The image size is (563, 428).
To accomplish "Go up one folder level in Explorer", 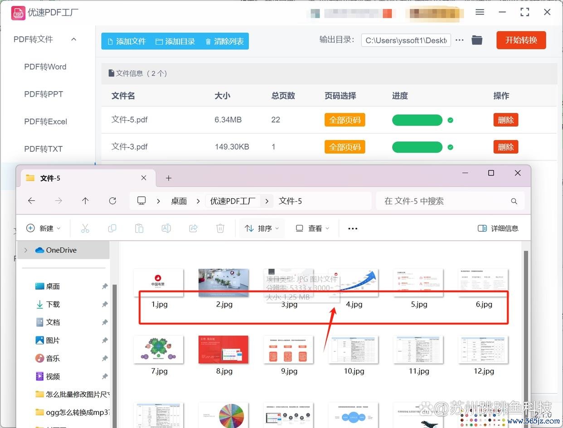I will click(x=85, y=201).
